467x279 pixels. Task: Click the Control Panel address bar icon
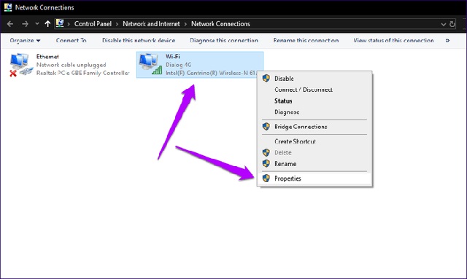pos(60,23)
